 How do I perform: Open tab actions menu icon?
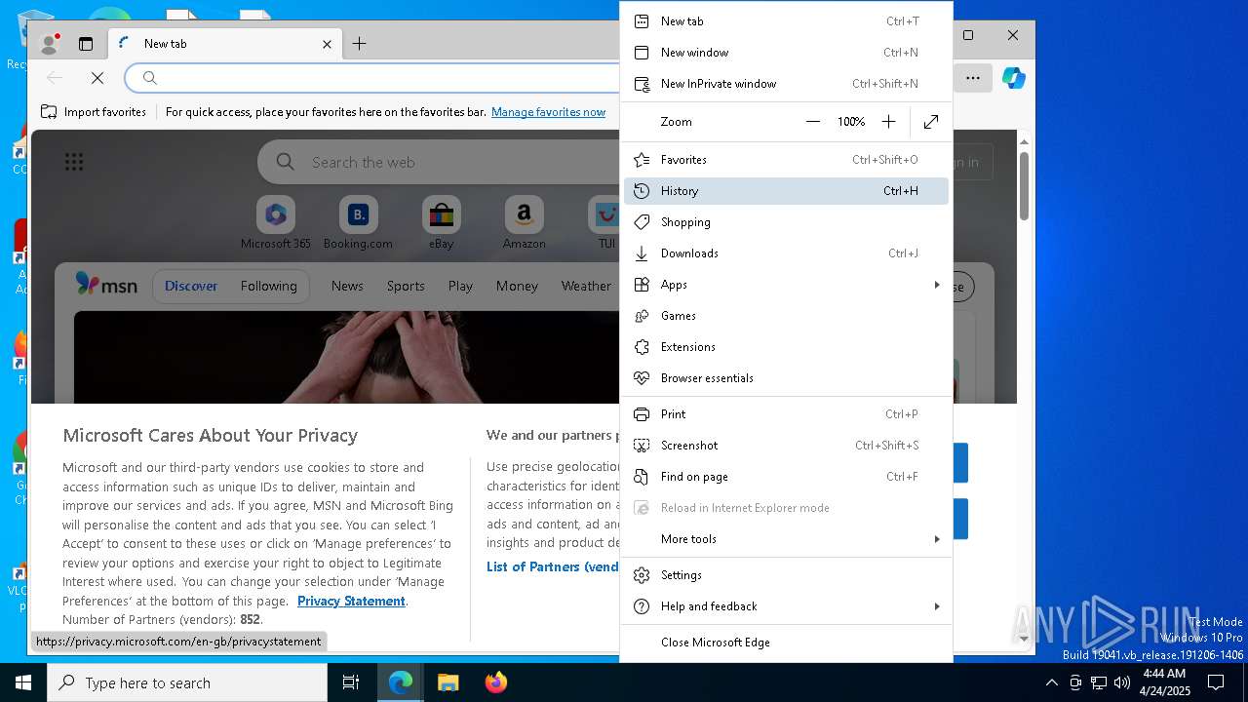[x=86, y=44]
